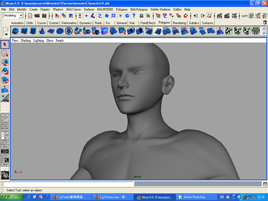Open the Edit Polygons menu
Screen dimensions: 268x201
click(x=139, y=9)
